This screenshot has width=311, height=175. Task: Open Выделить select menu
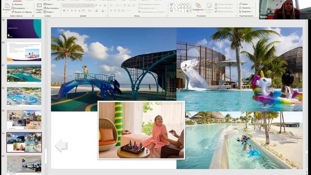click(246, 12)
